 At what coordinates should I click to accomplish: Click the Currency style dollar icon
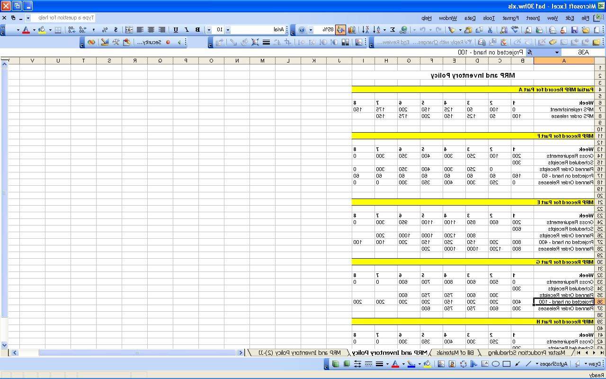point(116,29)
